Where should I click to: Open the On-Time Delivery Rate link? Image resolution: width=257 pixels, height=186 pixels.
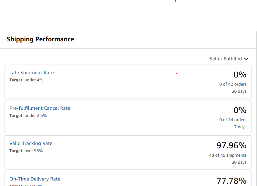pyautogui.click(x=35, y=179)
